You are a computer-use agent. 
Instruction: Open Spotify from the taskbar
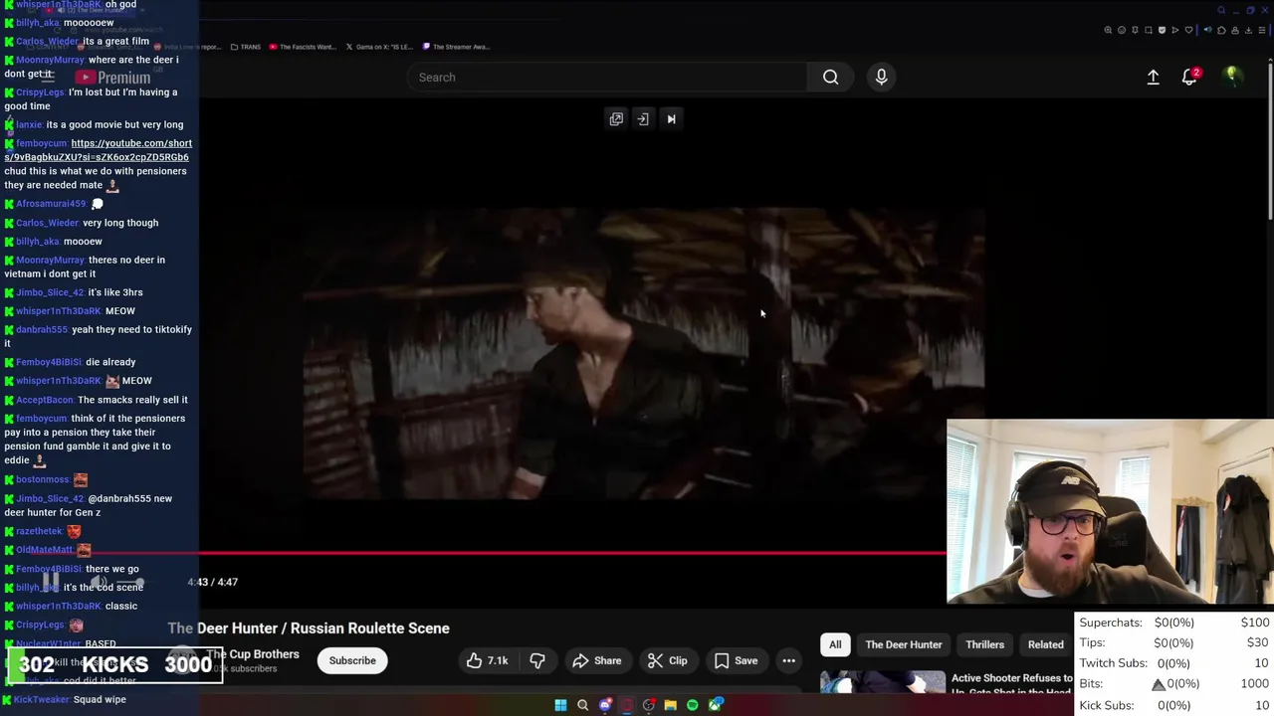(x=693, y=705)
